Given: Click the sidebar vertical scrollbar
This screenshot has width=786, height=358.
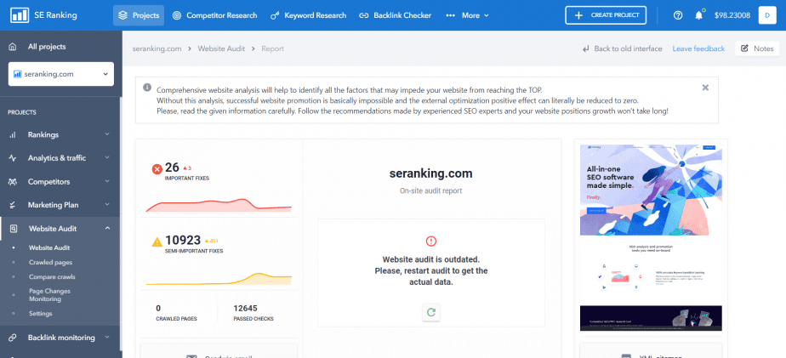Looking at the screenshot, I should [x=120, y=225].
